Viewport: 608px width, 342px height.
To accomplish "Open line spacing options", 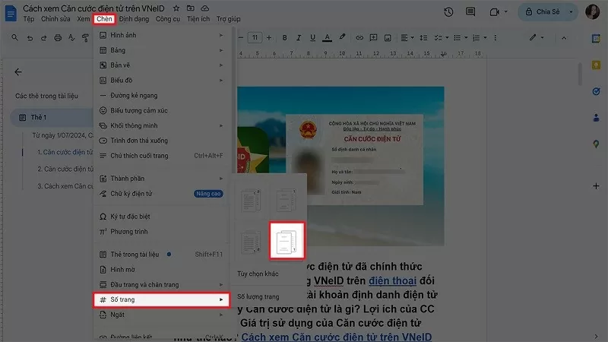I will point(423,37).
